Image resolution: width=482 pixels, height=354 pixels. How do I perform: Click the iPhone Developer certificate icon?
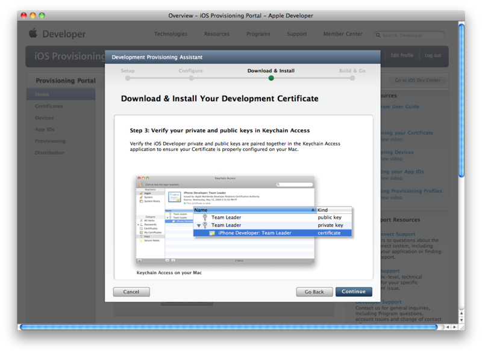pos(212,233)
